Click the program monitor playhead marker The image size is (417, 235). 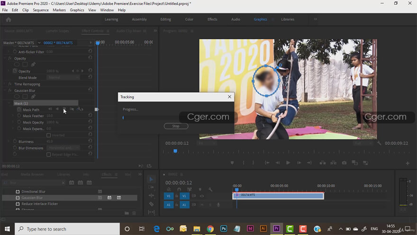point(175,151)
